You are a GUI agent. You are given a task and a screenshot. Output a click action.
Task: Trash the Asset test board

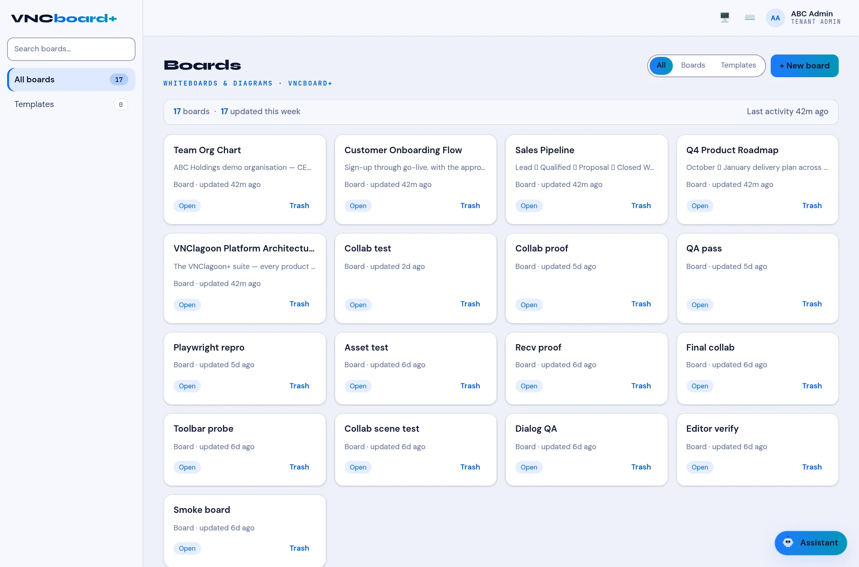click(470, 386)
